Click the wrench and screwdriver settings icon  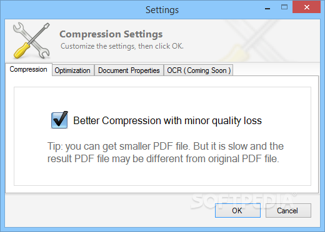point(31,41)
